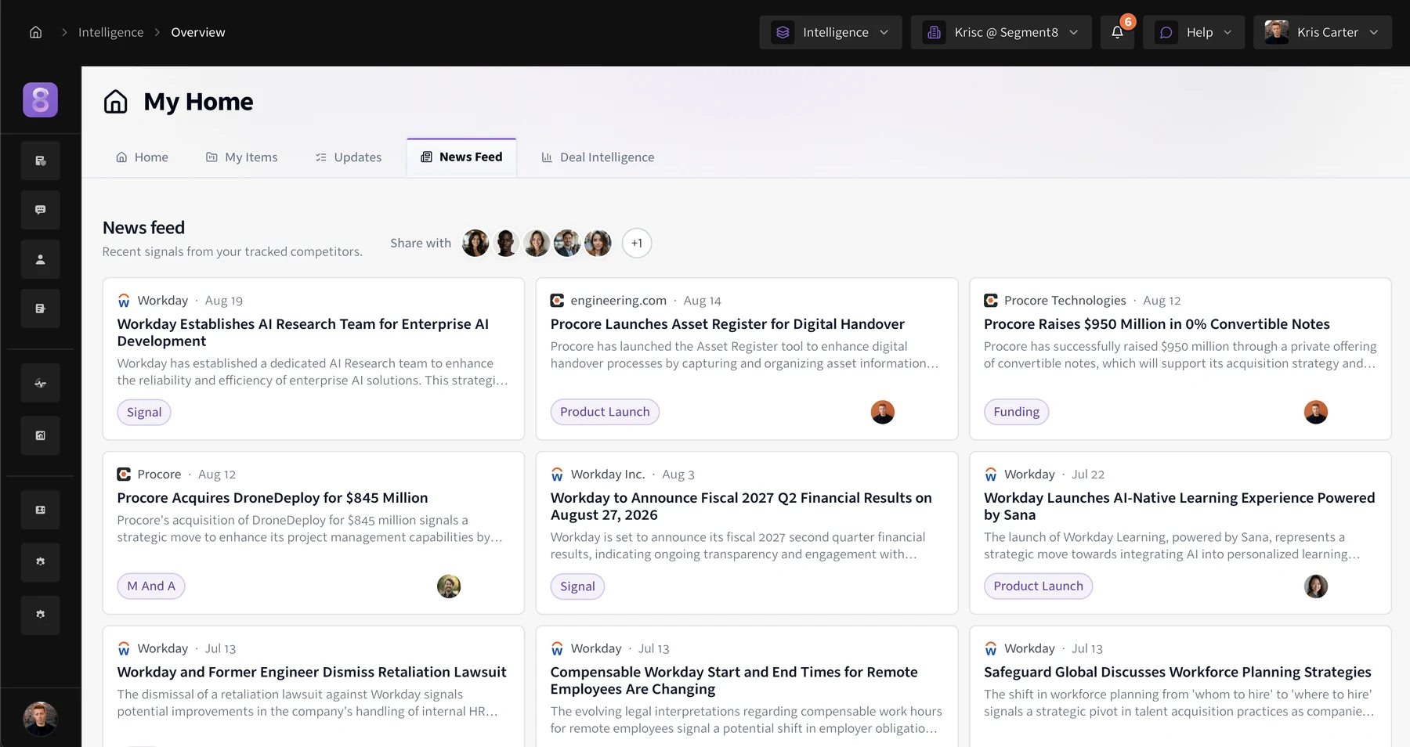Click first avatar in Share with row

[475, 243]
